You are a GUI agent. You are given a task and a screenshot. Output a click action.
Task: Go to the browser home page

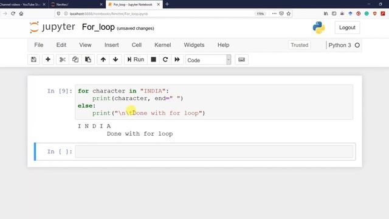click(21, 13)
